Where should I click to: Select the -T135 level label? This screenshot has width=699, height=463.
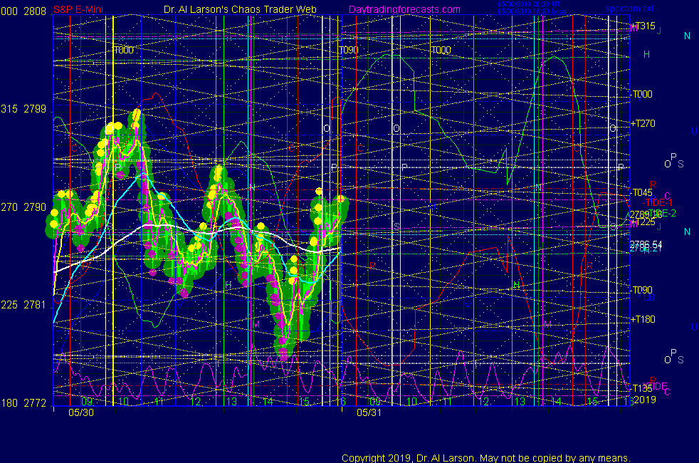point(641,388)
